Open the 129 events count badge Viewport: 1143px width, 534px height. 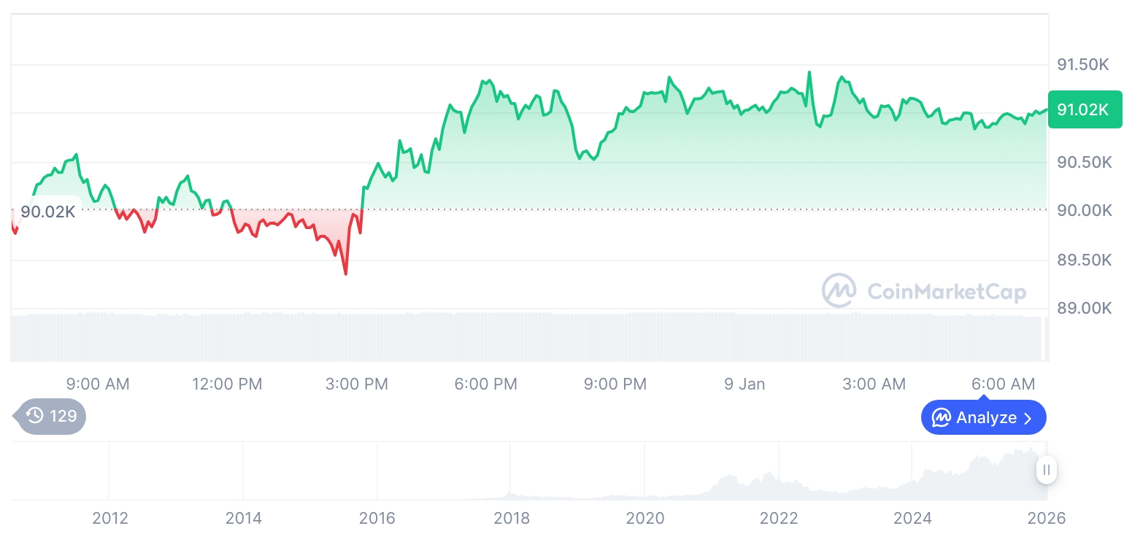pos(51,417)
